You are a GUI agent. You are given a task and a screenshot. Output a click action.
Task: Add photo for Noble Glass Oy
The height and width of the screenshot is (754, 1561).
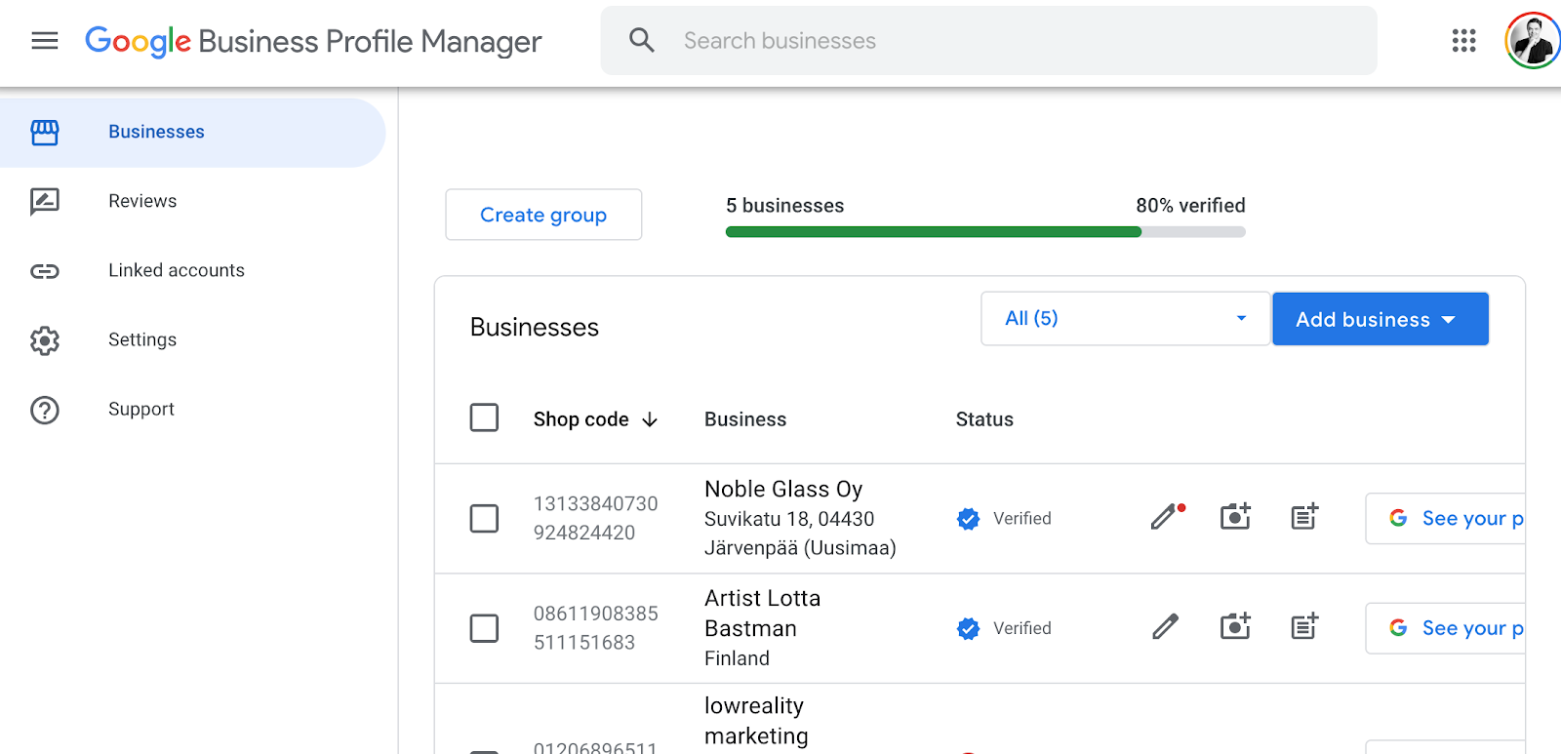click(x=1235, y=517)
